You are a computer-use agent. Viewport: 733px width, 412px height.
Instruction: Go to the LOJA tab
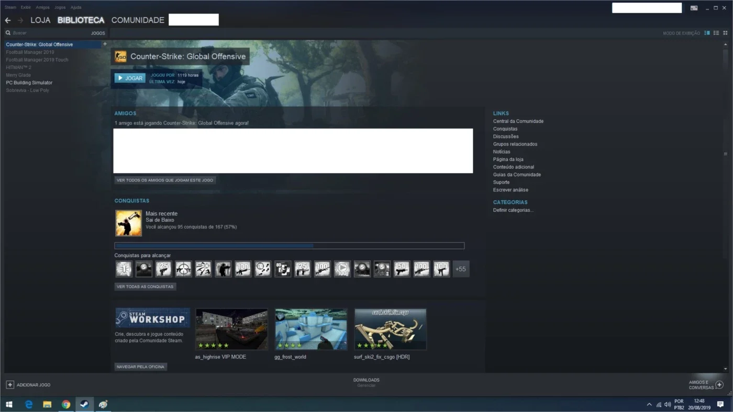point(40,20)
